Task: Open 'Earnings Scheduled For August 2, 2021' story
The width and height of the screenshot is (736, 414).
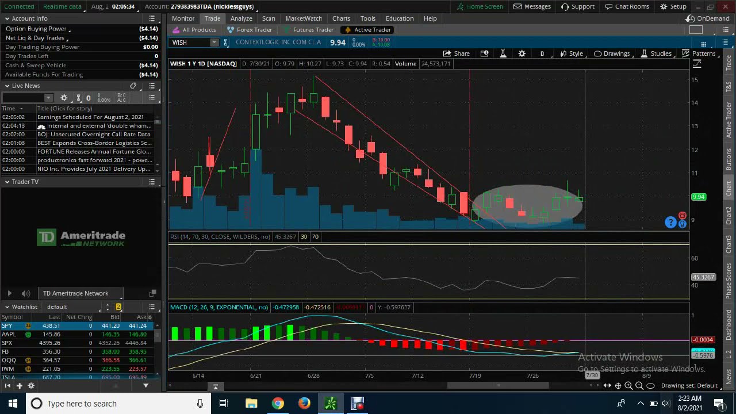Action: tap(90, 117)
